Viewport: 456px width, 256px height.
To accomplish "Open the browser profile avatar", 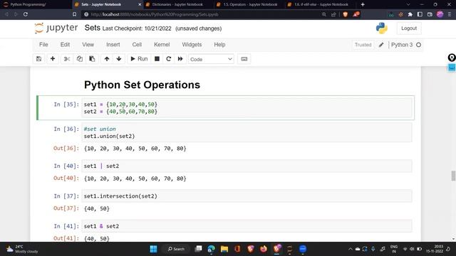I will tap(440, 14).
